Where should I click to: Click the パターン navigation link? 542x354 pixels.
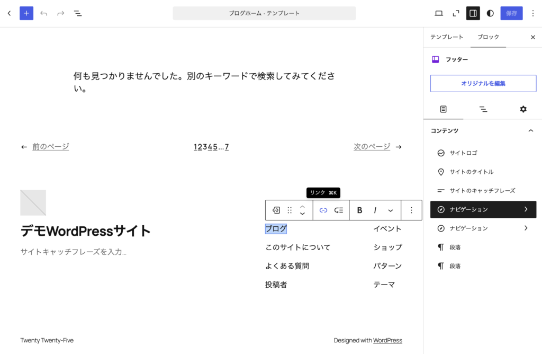point(387,266)
